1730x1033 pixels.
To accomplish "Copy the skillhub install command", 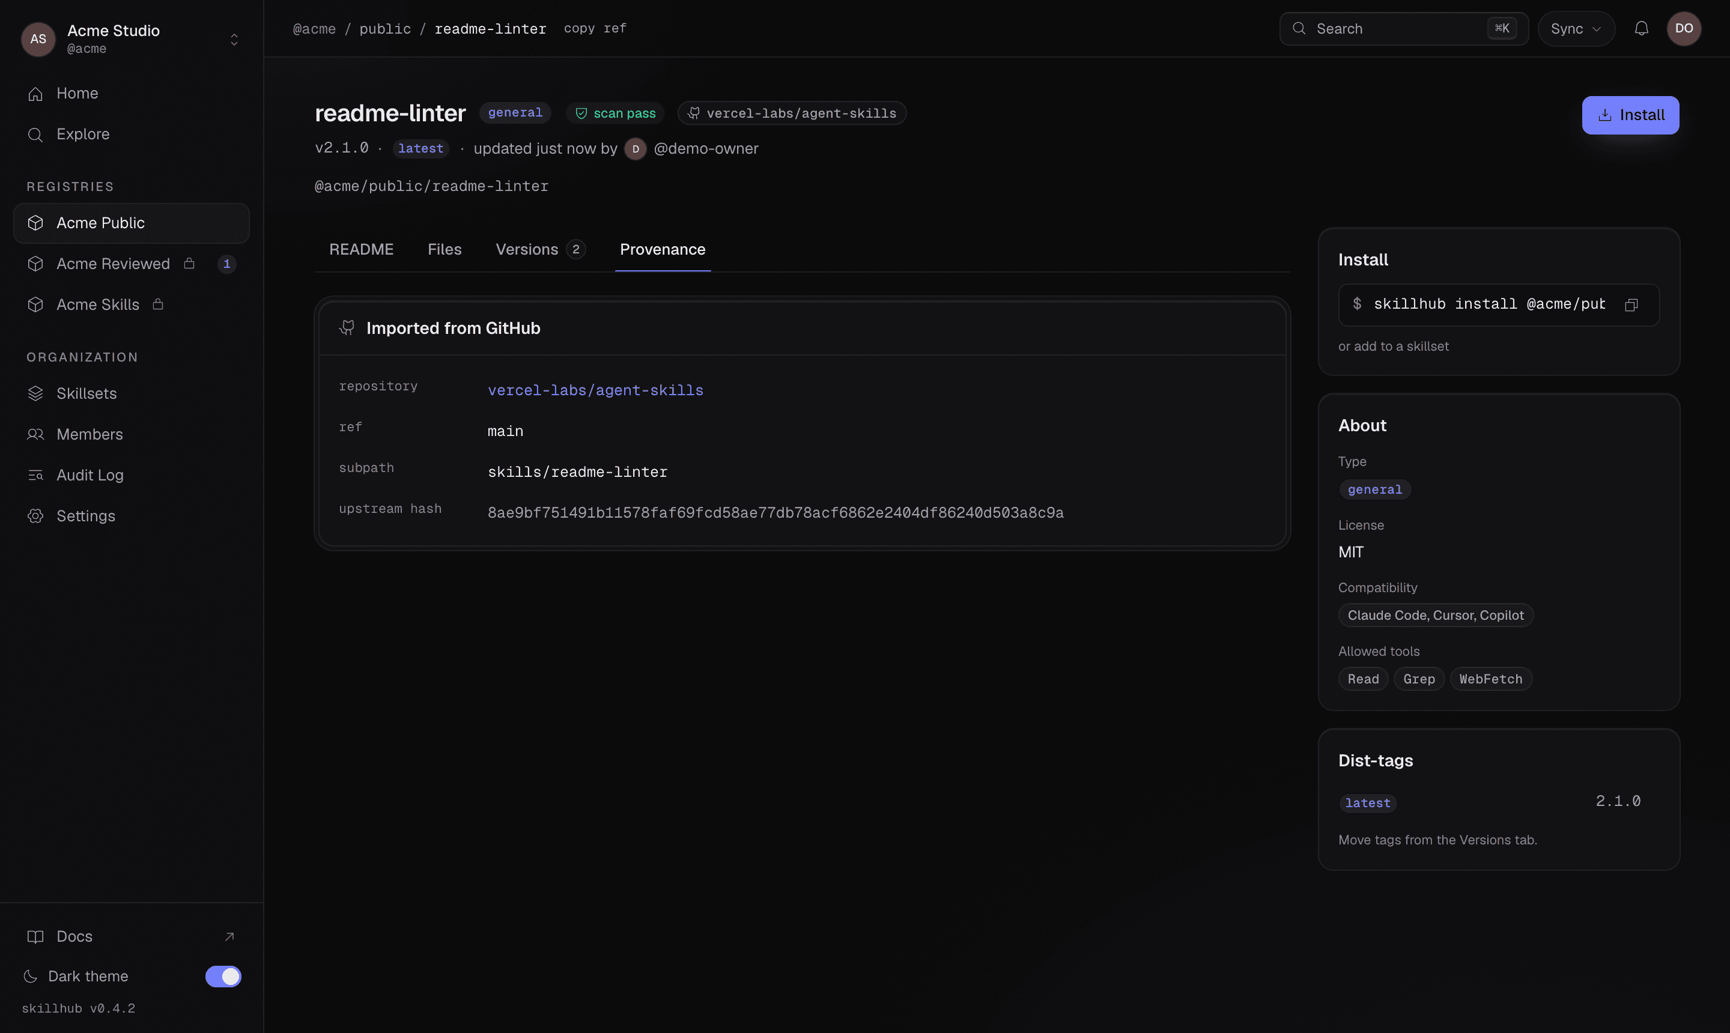I will tap(1631, 305).
